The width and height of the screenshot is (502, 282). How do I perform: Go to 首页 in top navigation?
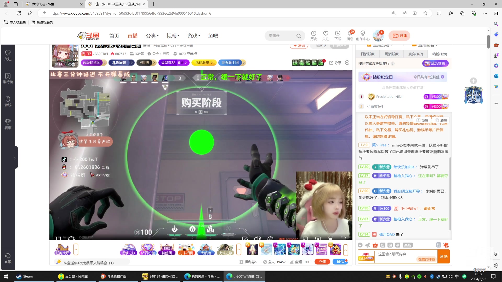point(114,36)
